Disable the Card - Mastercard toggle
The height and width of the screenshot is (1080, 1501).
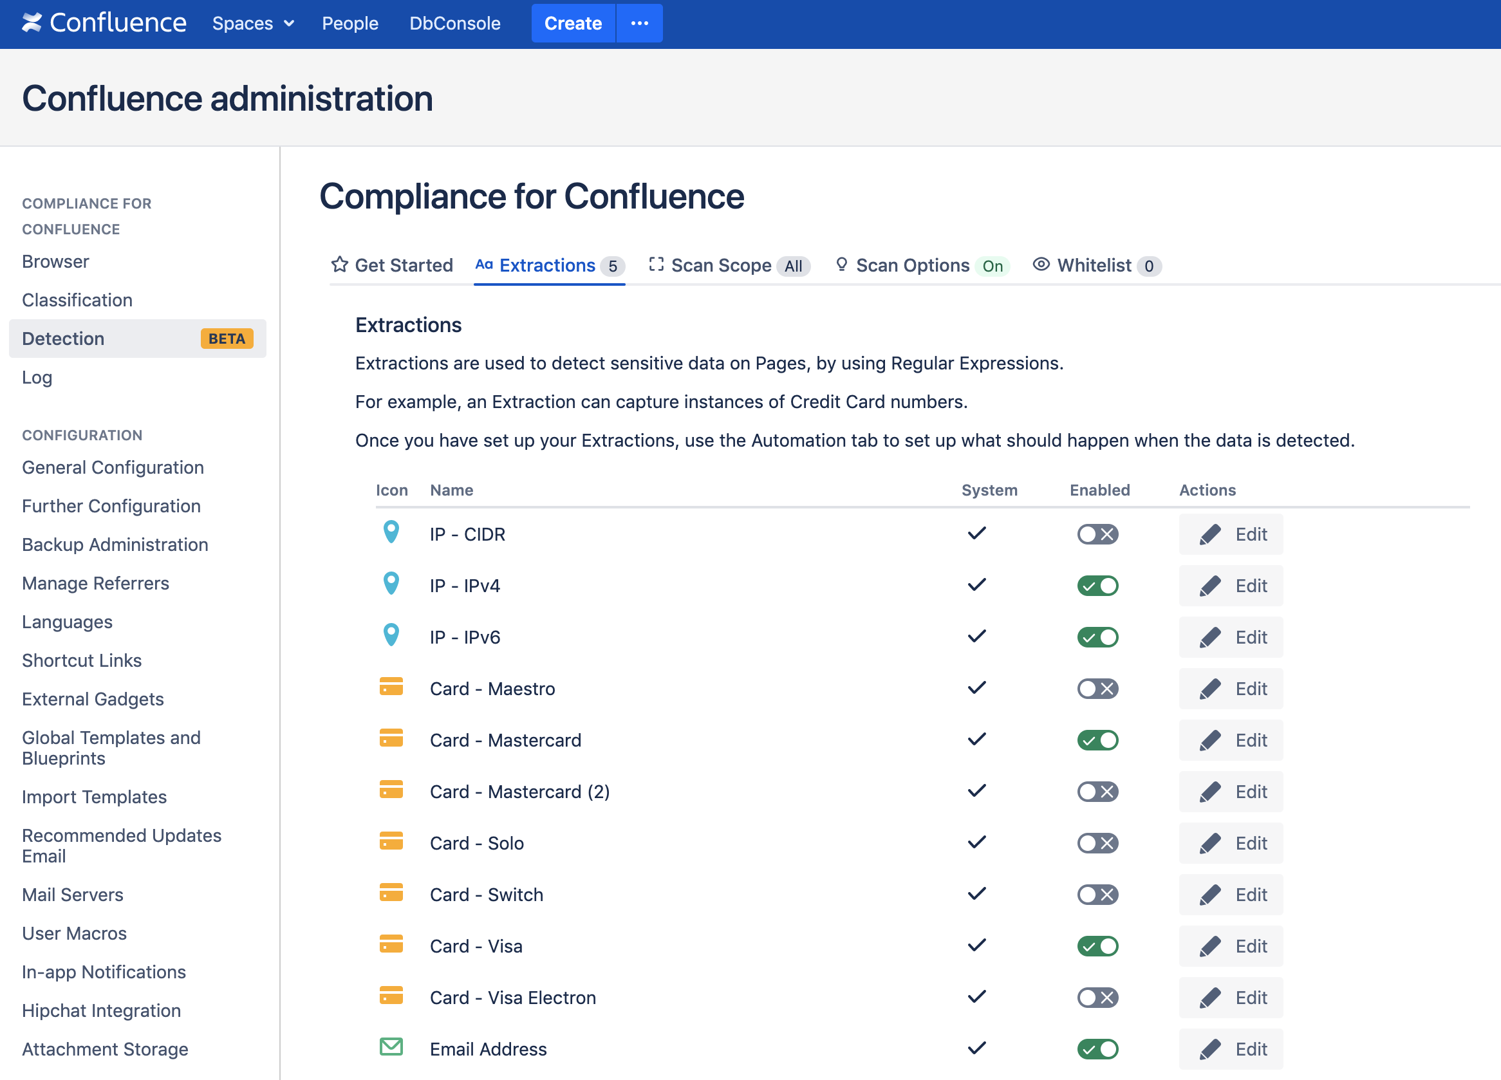point(1097,740)
